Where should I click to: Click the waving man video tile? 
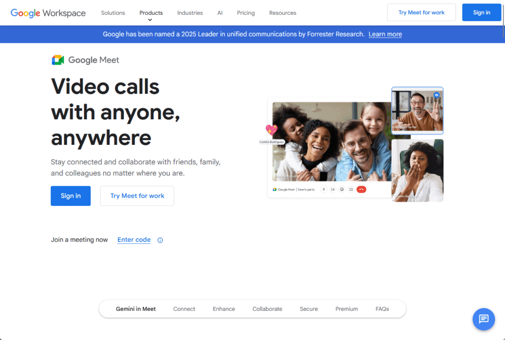[417, 110]
